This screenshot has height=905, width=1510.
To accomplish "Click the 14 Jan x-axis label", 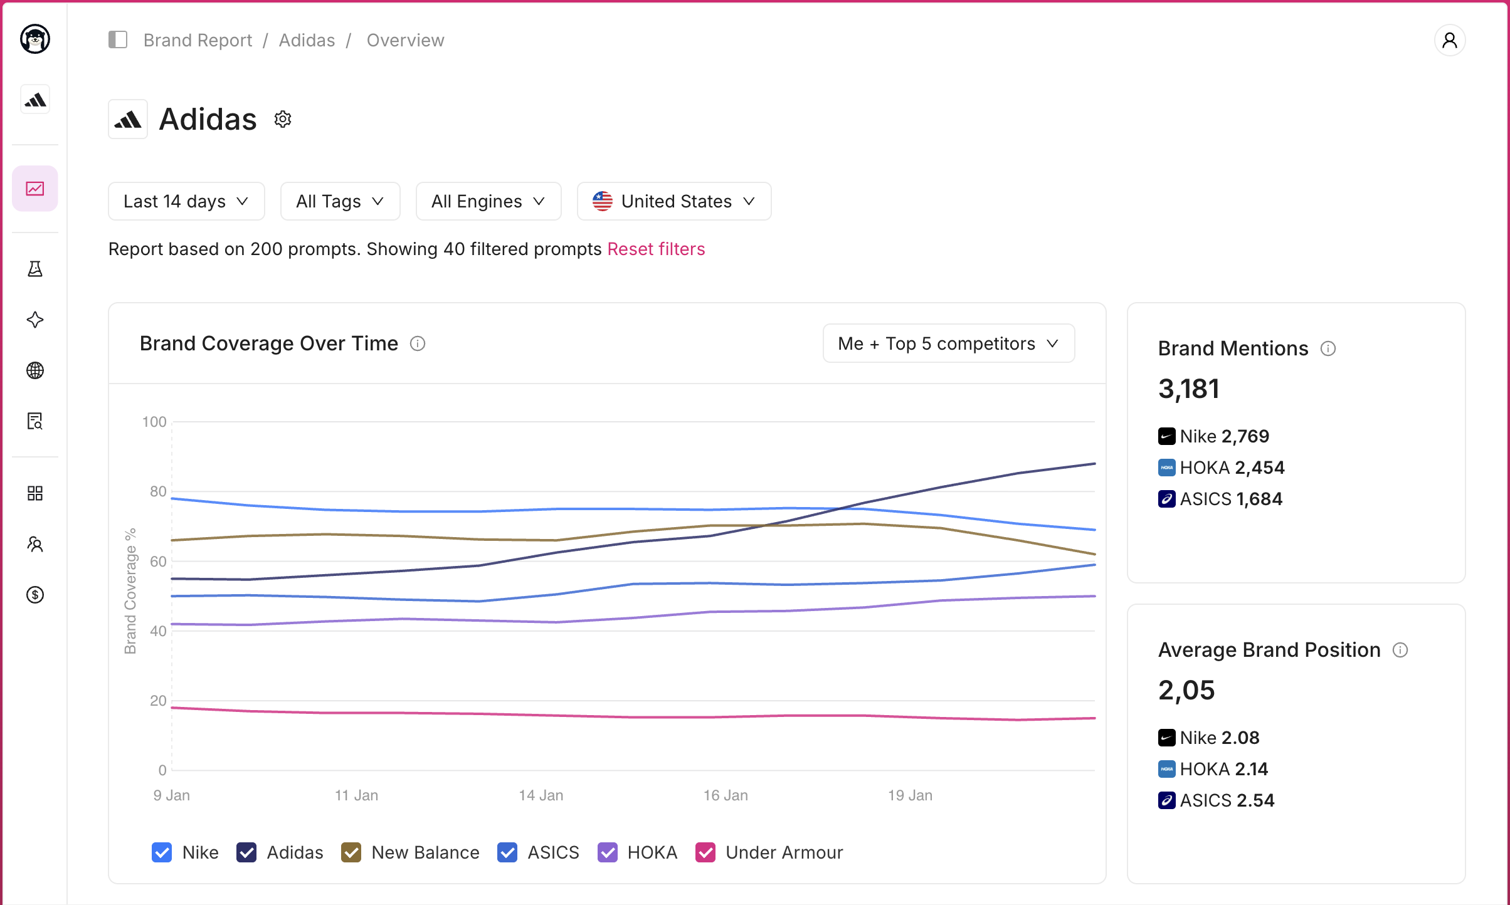I will click(x=541, y=795).
